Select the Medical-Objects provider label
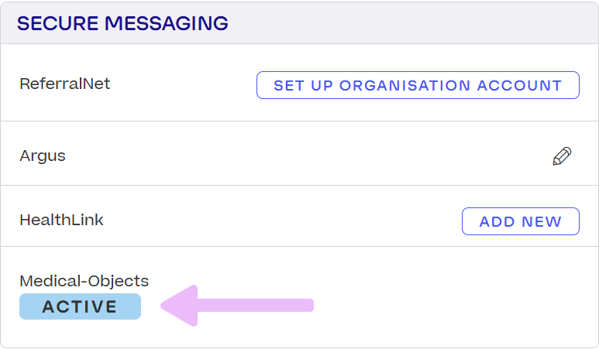 coord(84,281)
